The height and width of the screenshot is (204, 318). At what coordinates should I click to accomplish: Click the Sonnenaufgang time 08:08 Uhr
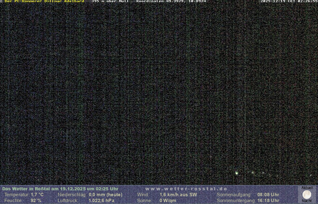point(268,195)
